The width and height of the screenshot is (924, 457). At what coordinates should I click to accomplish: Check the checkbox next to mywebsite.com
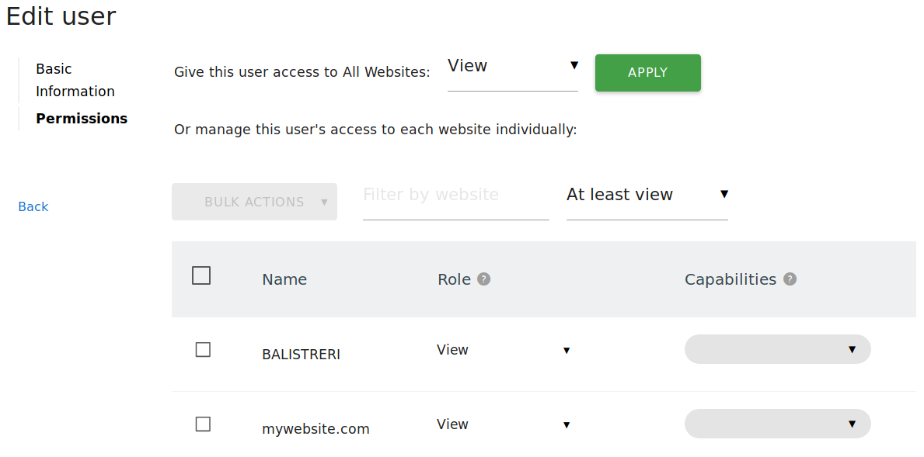[203, 424]
